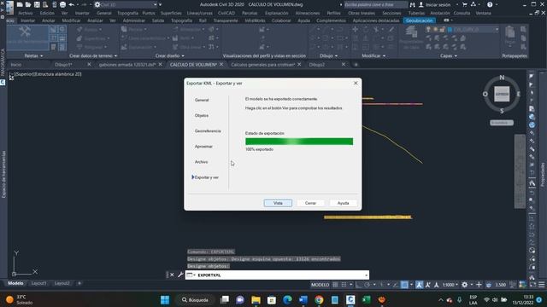Screen dimensions: 547x307
Task: Click the Ayuda button in the dialog
Action: point(343,203)
